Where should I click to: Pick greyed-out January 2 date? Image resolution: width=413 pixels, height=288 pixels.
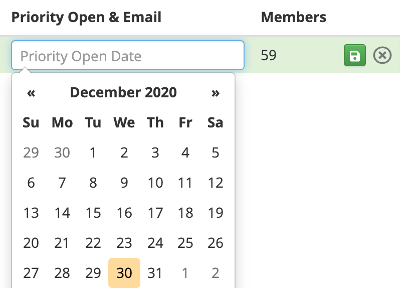click(x=216, y=273)
